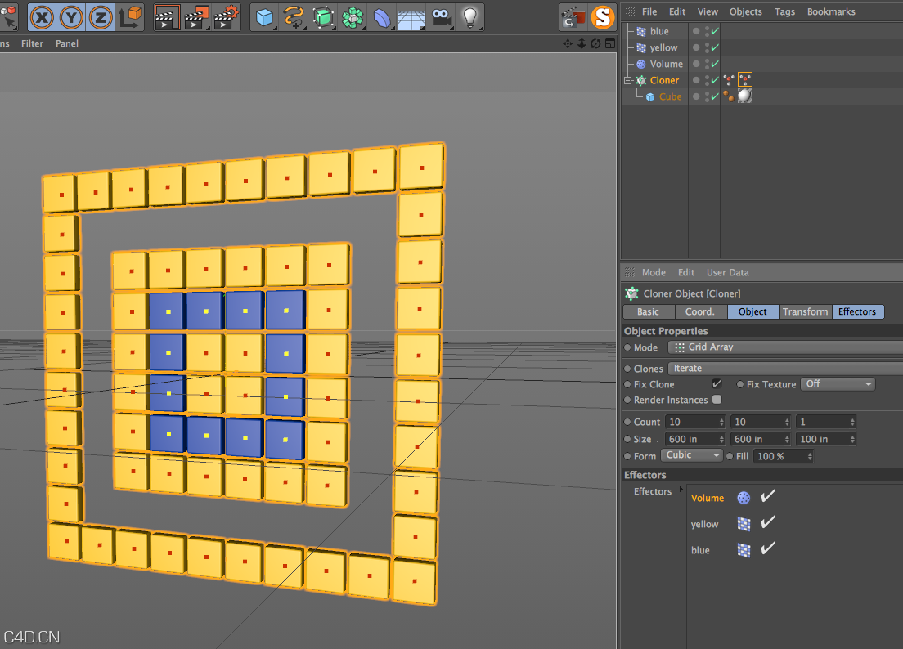Click Render to Picture Viewer icon
Image resolution: width=903 pixels, height=649 pixels.
pos(196,17)
